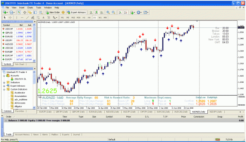The height and width of the screenshot is (142, 246).
Task: Sort Market Watch by Symbol header
Action: tap(6, 25)
